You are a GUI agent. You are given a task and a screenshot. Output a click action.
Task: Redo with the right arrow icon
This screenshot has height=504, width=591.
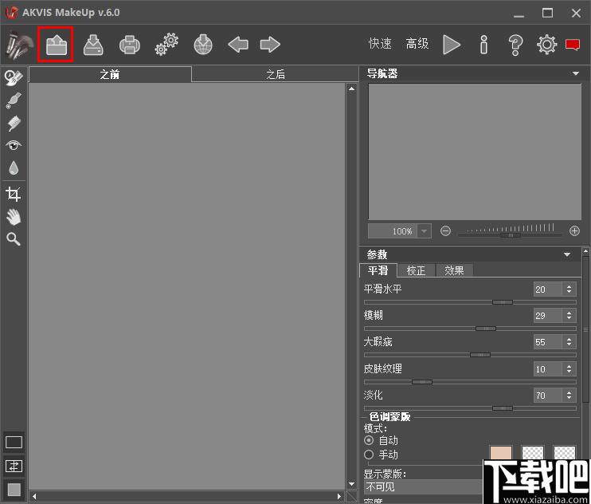(270, 45)
